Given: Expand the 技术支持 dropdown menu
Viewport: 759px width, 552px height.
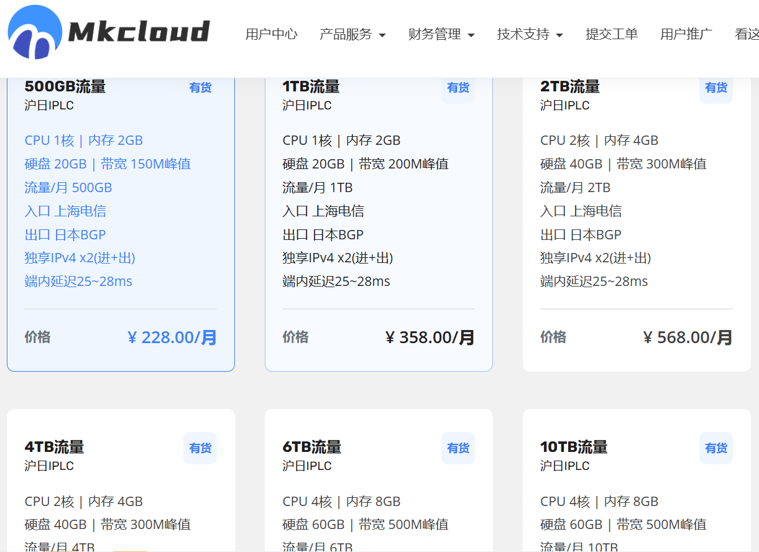Looking at the screenshot, I should point(530,35).
